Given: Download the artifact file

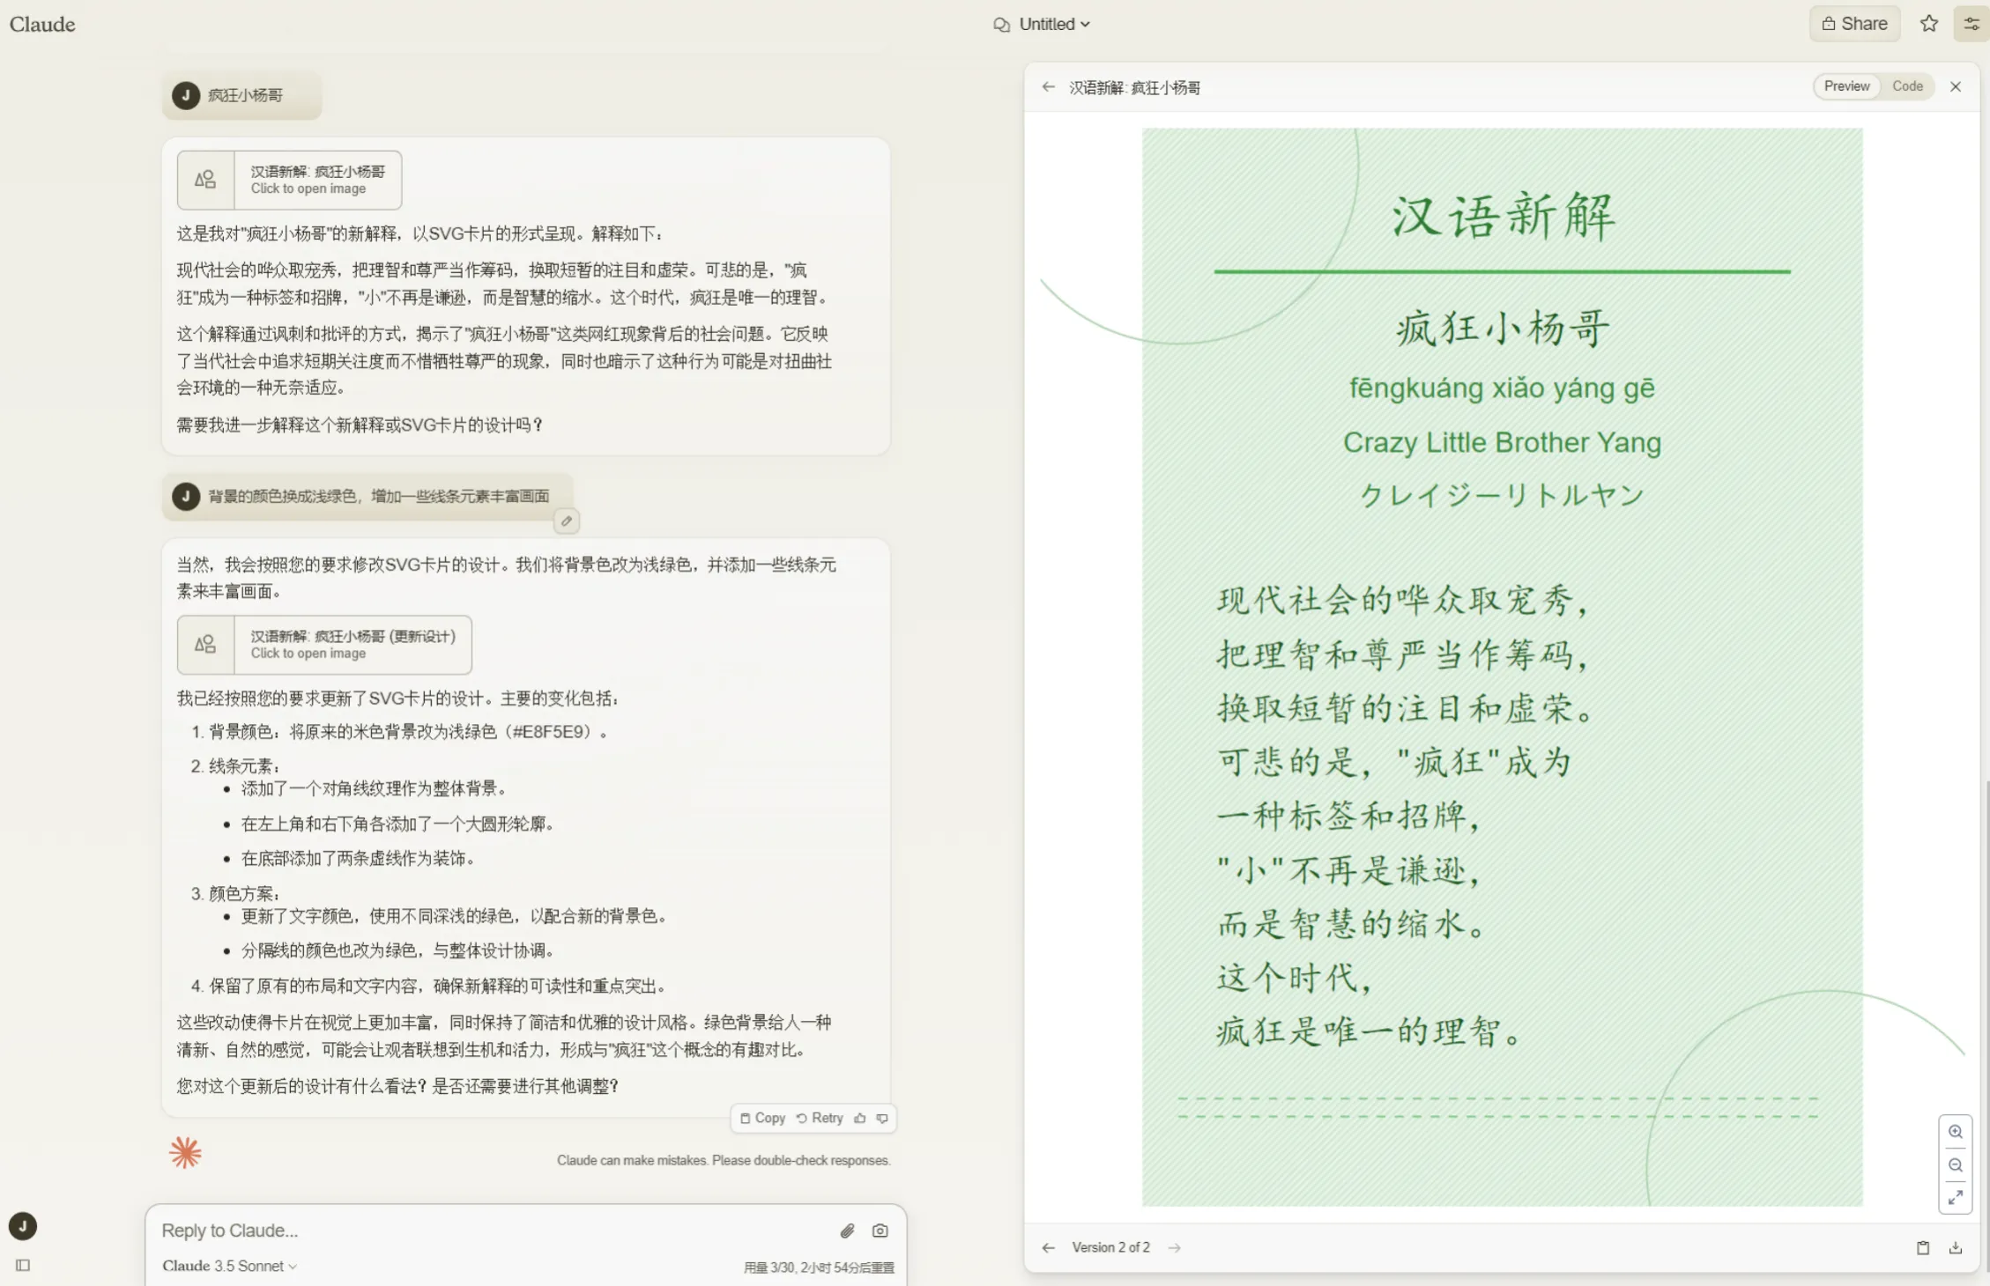Looking at the screenshot, I should pos(1955,1247).
